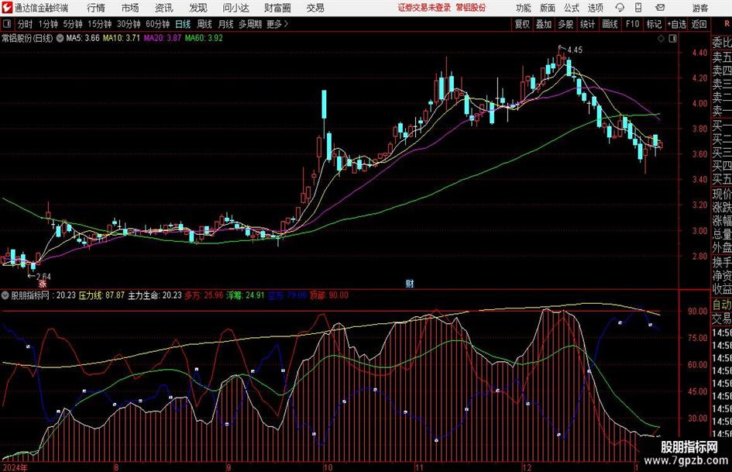Open the 公式 menu
The width and height of the screenshot is (732, 472).
click(572, 8)
